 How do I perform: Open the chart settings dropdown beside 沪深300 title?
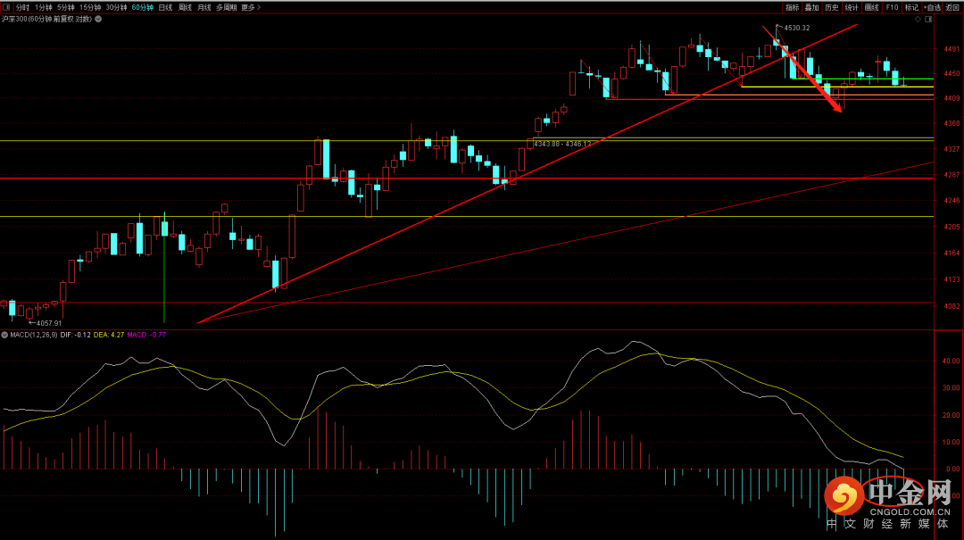click(98, 19)
